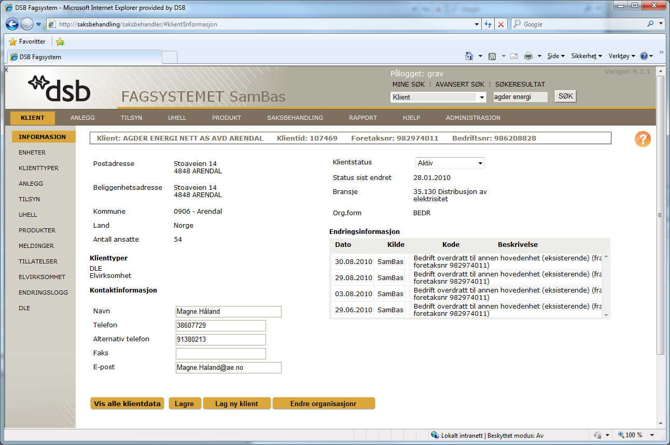Click the Navn input field
The image size is (670, 445).
click(x=229, y=312)
